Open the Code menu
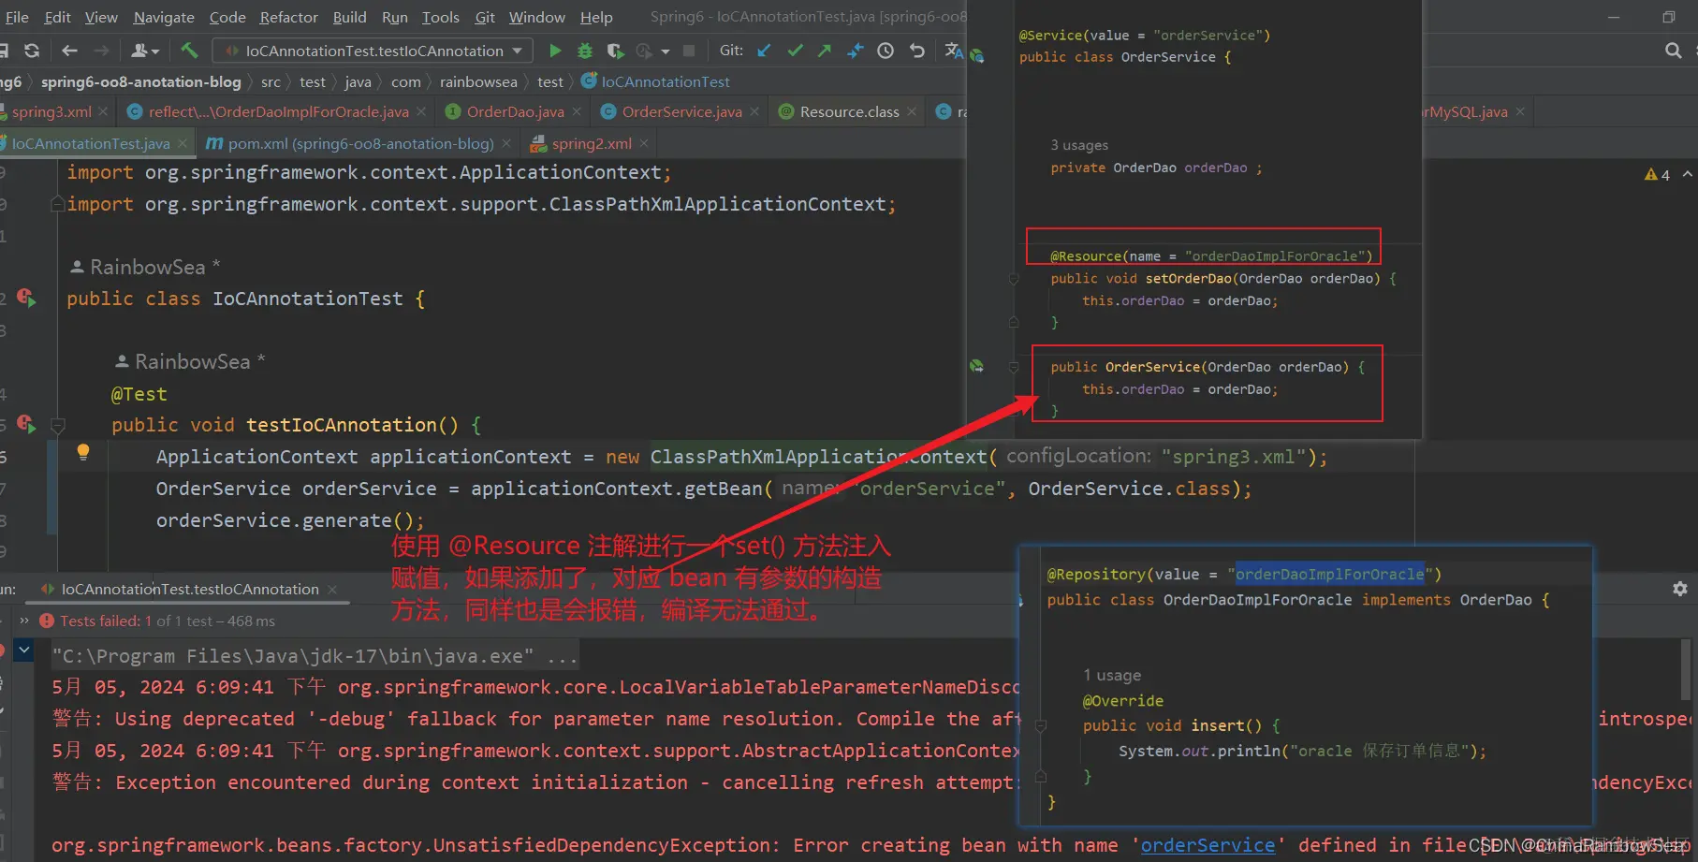This screenshot has width=1698, height=862. pos(227,17)
